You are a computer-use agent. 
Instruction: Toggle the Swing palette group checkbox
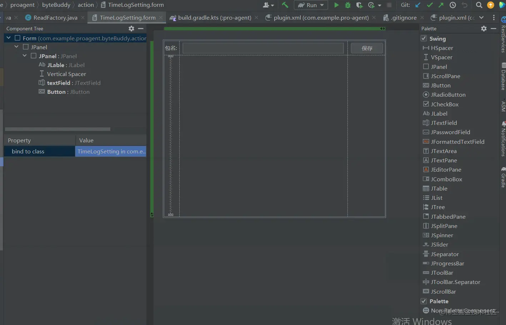[424, 38]
